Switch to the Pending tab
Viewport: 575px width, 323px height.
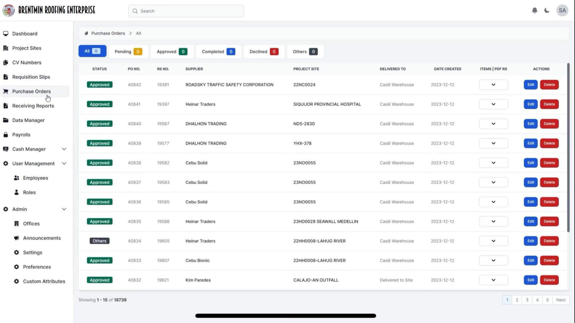click(128, 52)
